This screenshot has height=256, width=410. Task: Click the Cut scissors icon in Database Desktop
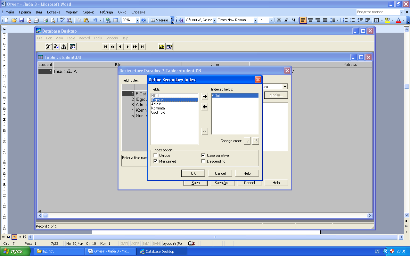point(49,47)
